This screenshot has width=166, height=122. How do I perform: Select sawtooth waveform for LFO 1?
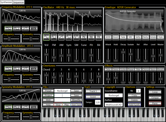(25, 29)
